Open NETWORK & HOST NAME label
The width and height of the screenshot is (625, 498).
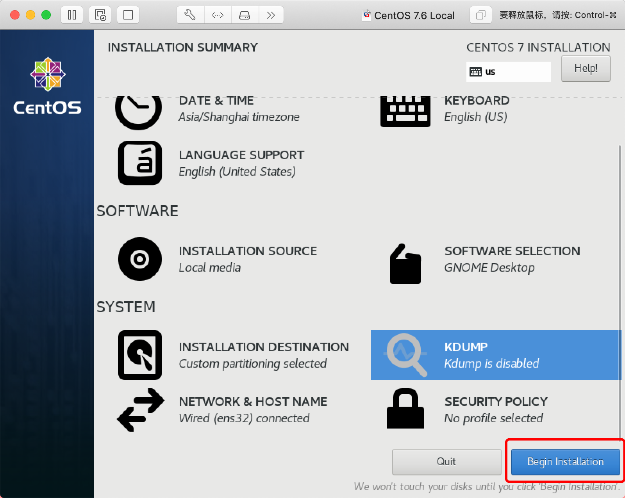point(253,402)
